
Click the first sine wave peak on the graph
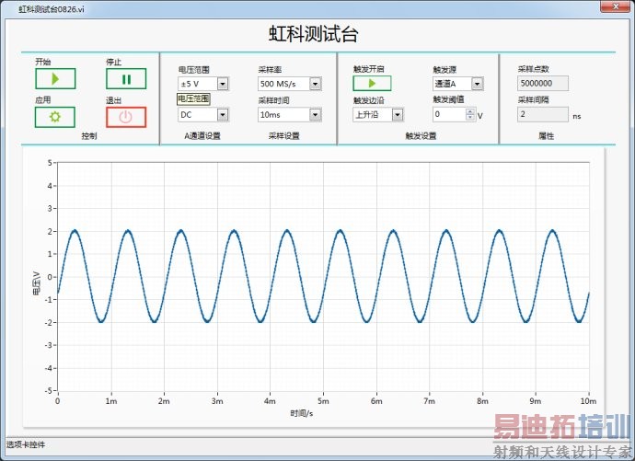[75, 231]
